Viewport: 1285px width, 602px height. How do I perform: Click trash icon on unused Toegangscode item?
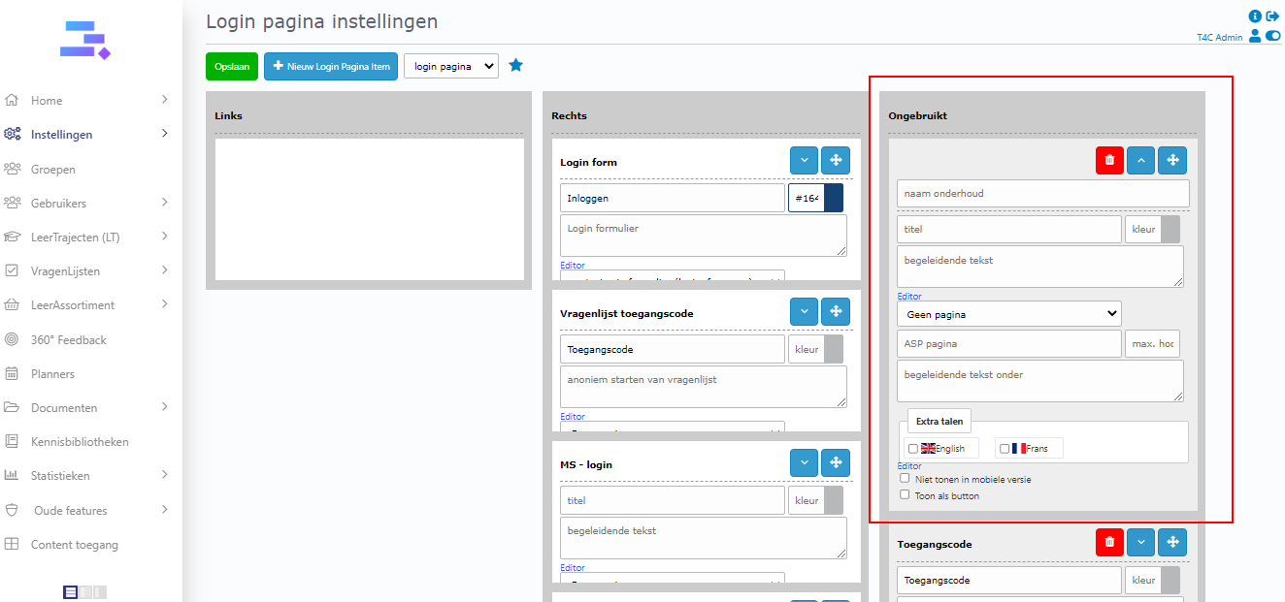1109,543
